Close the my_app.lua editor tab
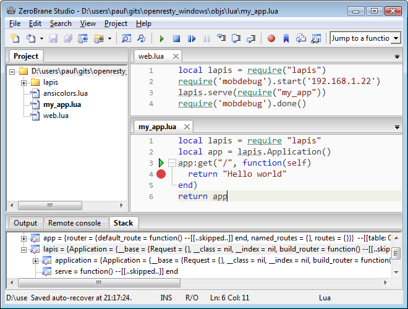The height and width of the screenshot is (309, 408). coord(187,127)
